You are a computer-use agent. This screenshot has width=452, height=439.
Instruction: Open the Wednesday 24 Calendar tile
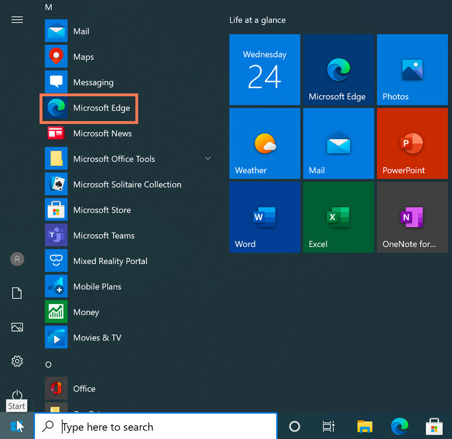[264, 69]
